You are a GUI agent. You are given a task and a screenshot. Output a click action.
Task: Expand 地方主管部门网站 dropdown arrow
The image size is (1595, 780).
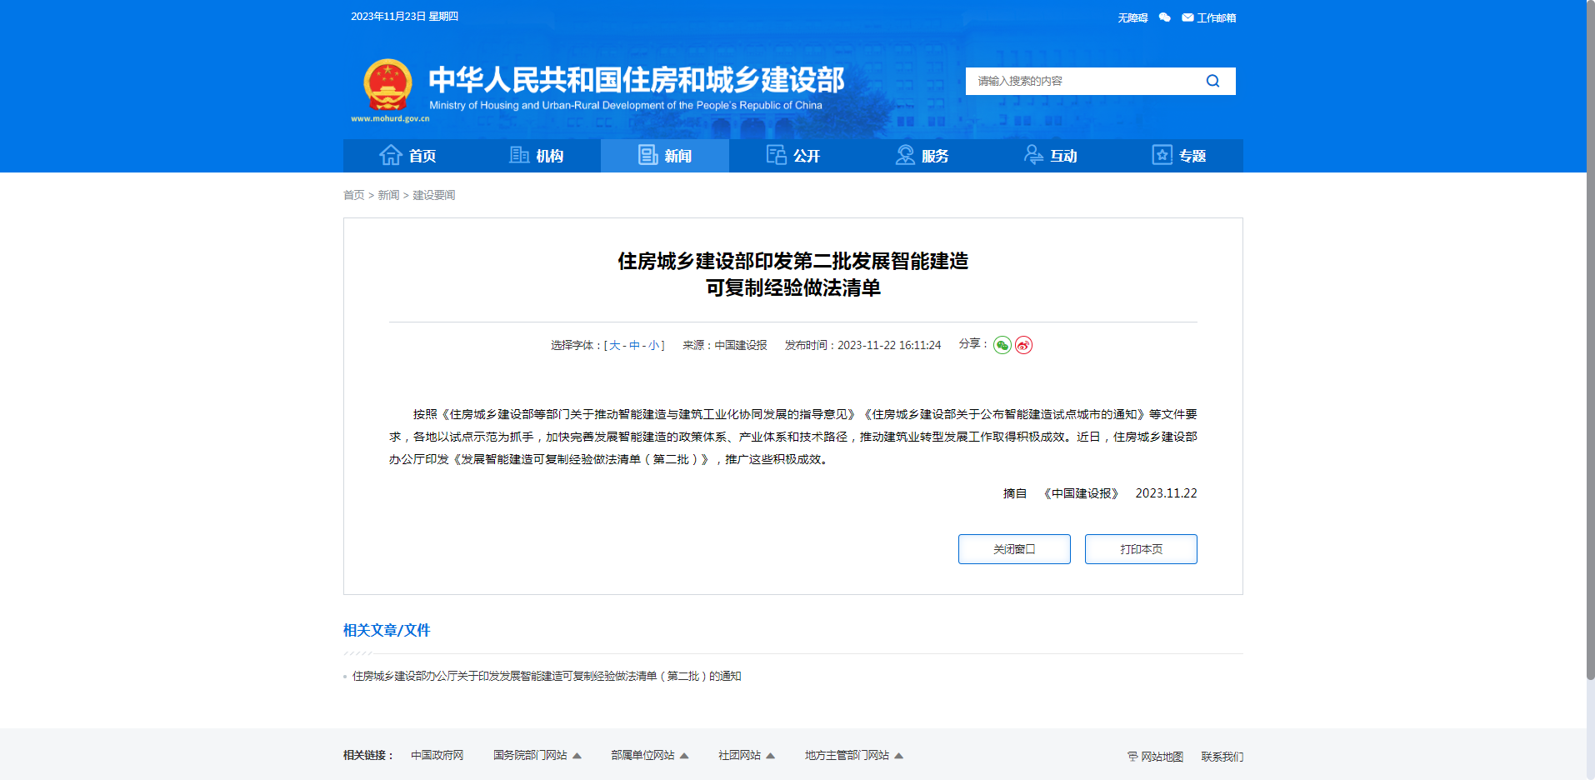[x=899, y=756]
